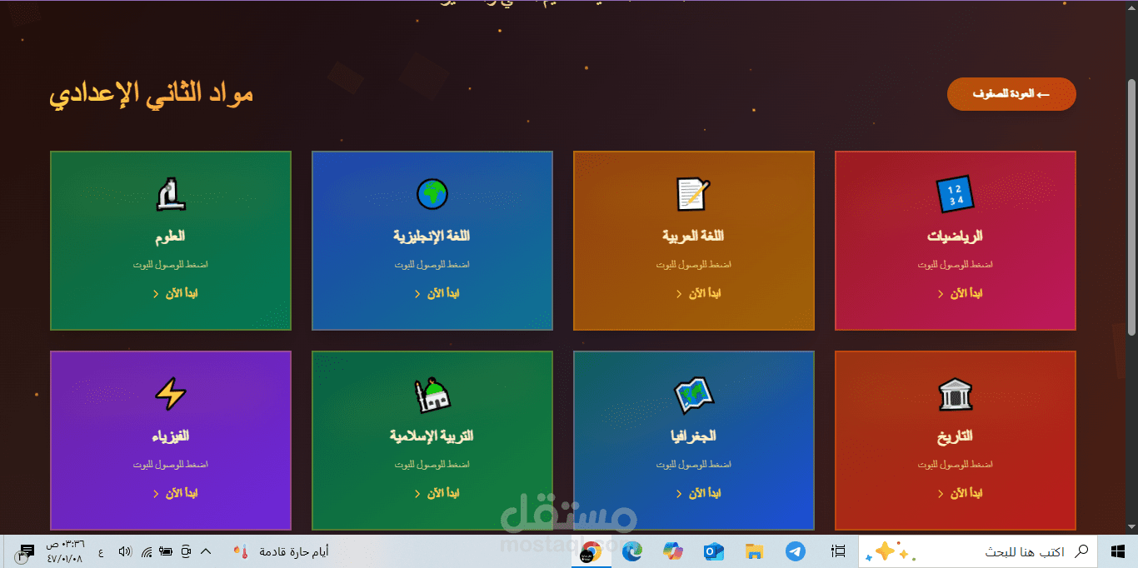Viewport: 1138px width, 568px height.
Task: Open Outlook from the taskbar
Action: 714,551
